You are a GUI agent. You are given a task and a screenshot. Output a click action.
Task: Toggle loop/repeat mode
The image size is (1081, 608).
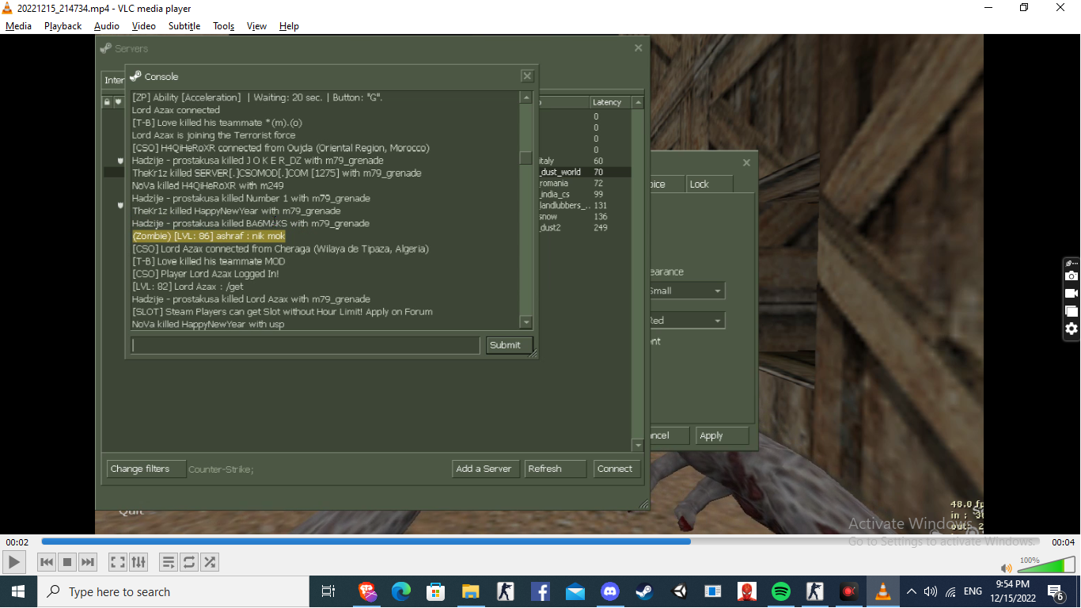pos(189,562)
